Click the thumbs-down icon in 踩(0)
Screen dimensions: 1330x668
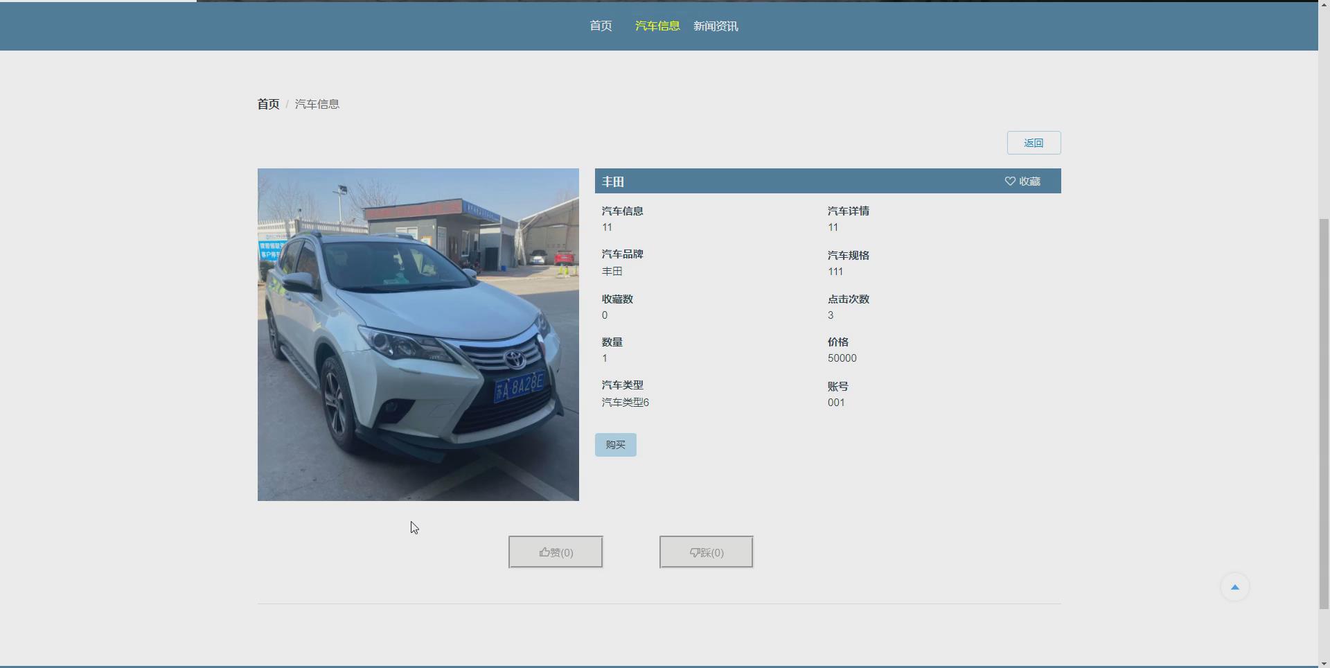click(695, 552)
